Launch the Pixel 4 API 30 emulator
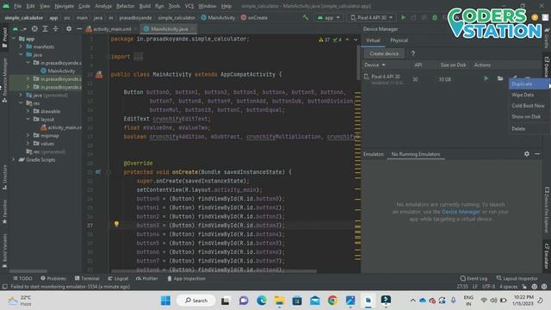The height and width of the screenshot is (310, 551). click(486, 78)
